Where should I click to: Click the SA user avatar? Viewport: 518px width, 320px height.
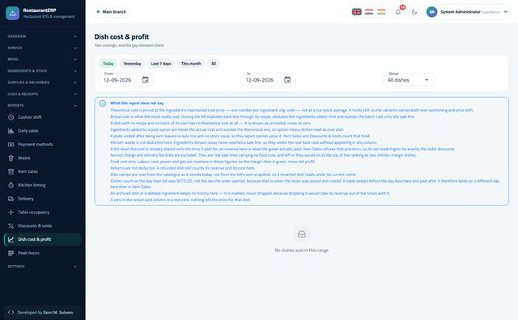pos(431,12)
